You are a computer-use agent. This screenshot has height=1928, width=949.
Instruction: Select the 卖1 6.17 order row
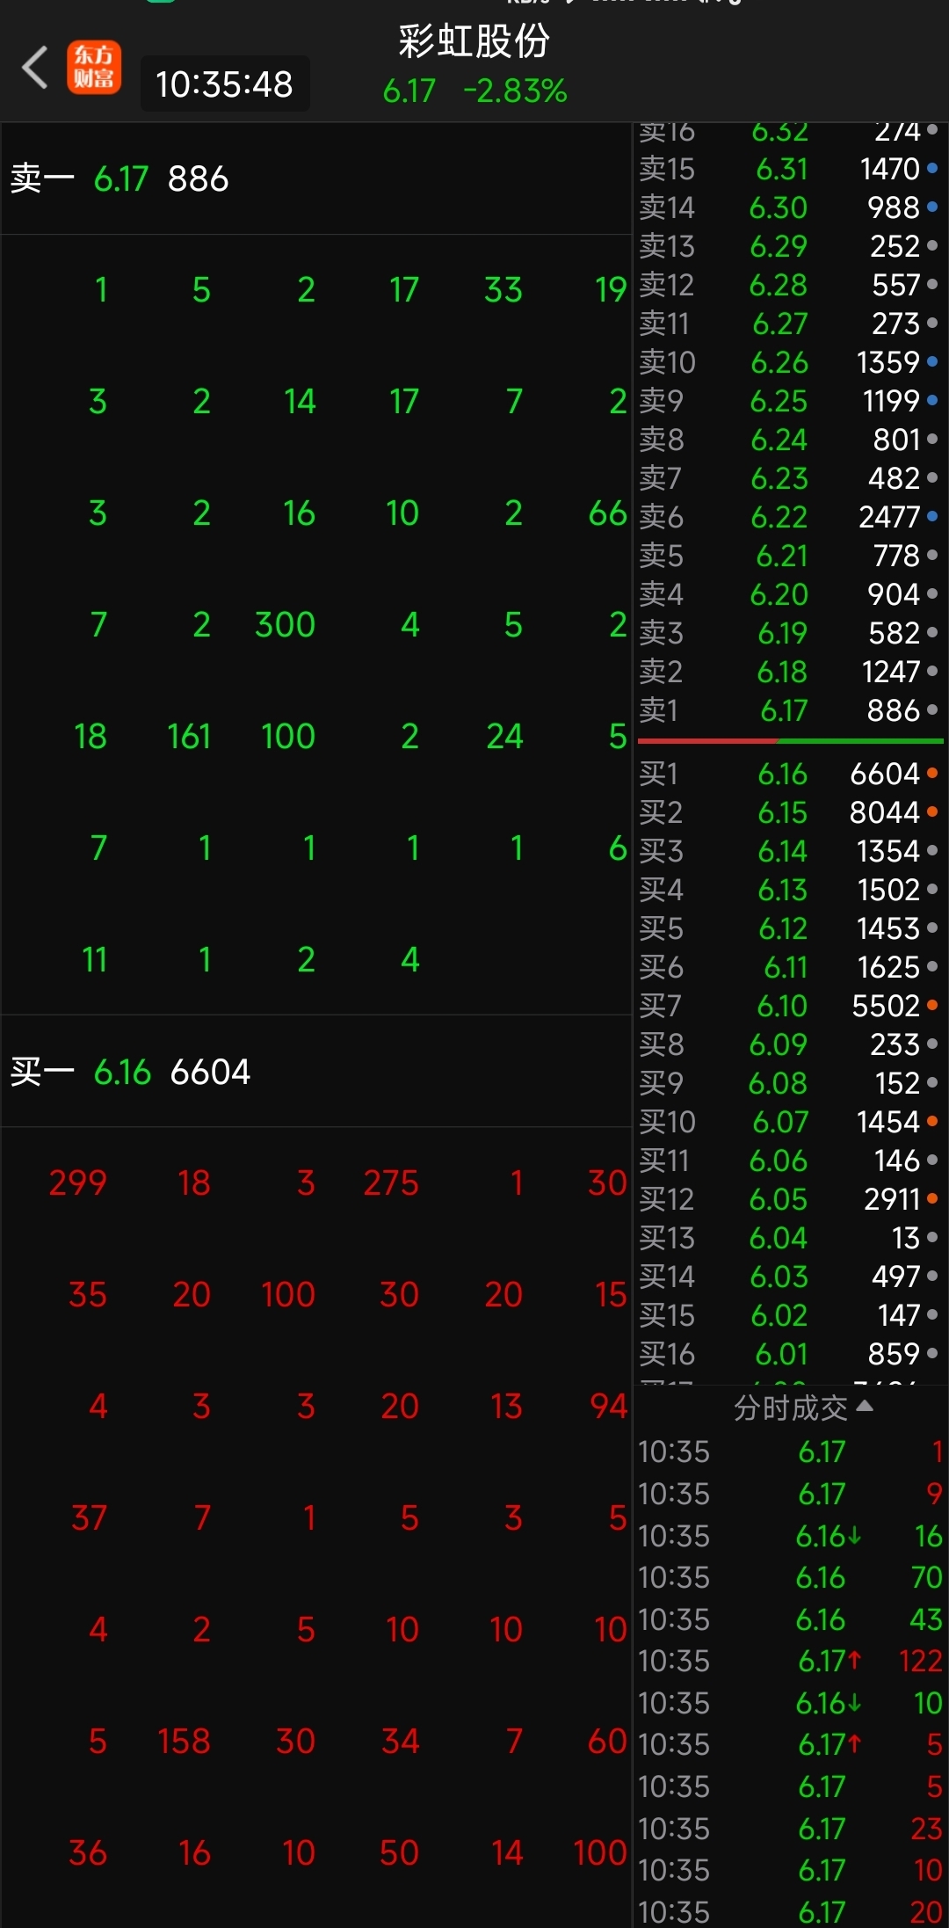pyautogui.click(x=789, y=710)
